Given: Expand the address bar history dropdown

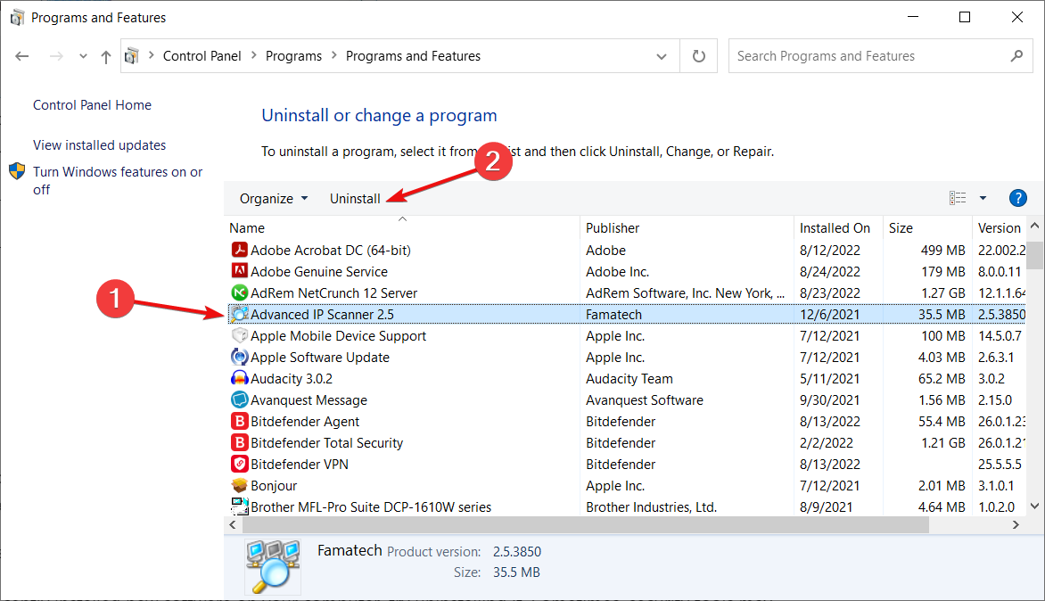Looking at the screenshot, I should pos(661,56).
